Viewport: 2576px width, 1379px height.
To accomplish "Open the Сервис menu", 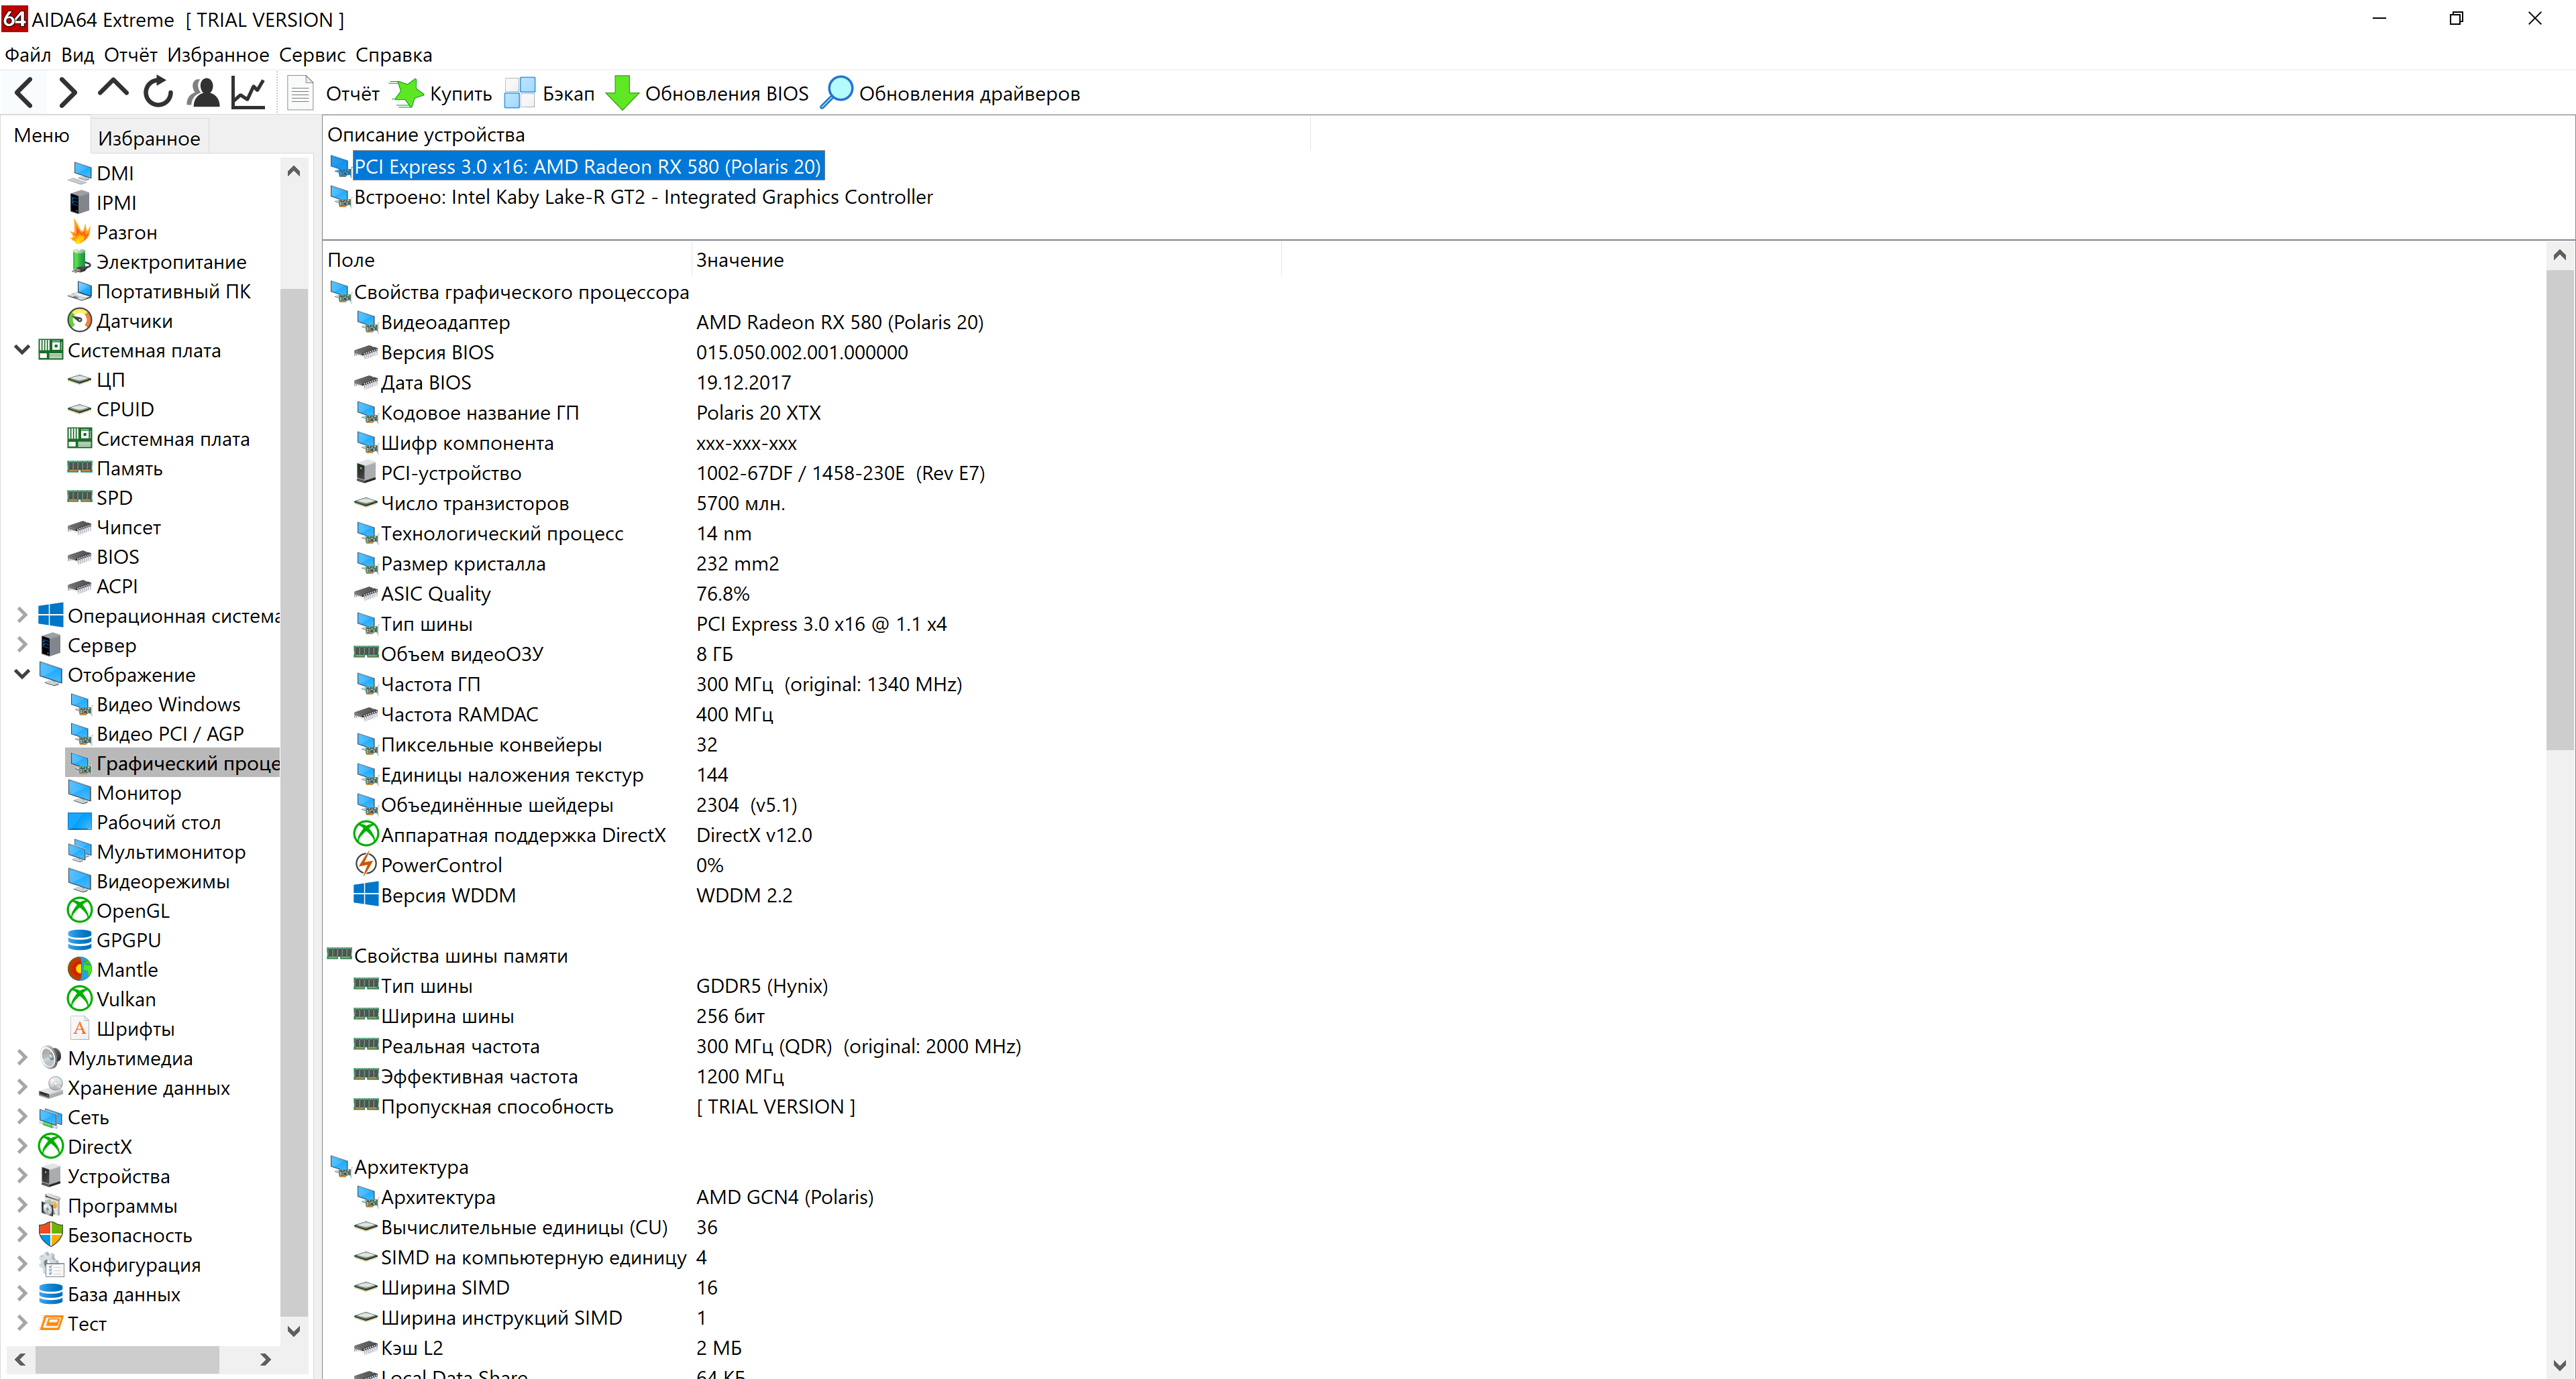I will pos(312,55).
